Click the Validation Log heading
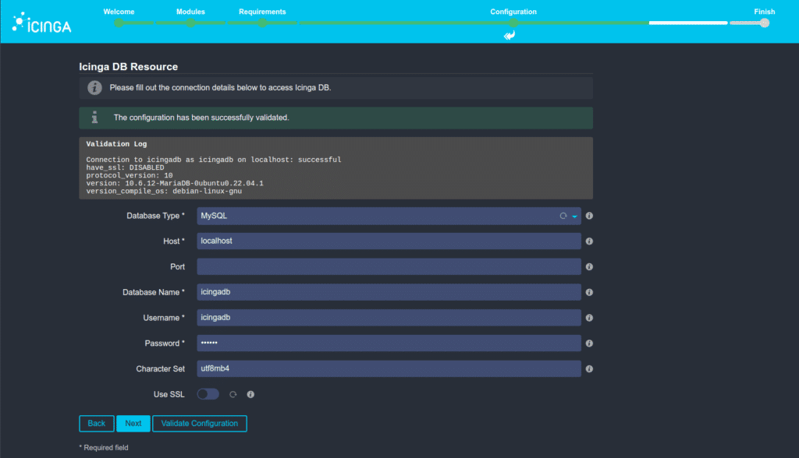This screenshot has width=799, height=458. pyautogui.click(x=116, y=144)
